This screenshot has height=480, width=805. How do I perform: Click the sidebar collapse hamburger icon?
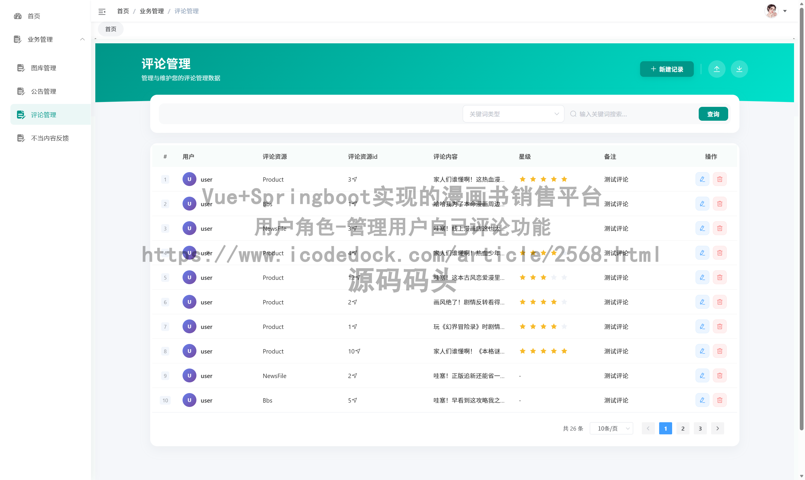[x=102, y=11]
